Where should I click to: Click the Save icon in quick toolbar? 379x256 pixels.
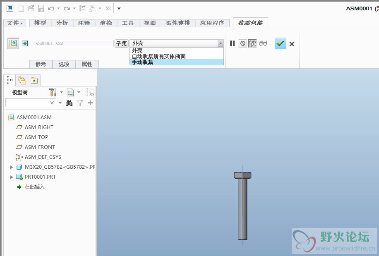click(x=41, y=8)
